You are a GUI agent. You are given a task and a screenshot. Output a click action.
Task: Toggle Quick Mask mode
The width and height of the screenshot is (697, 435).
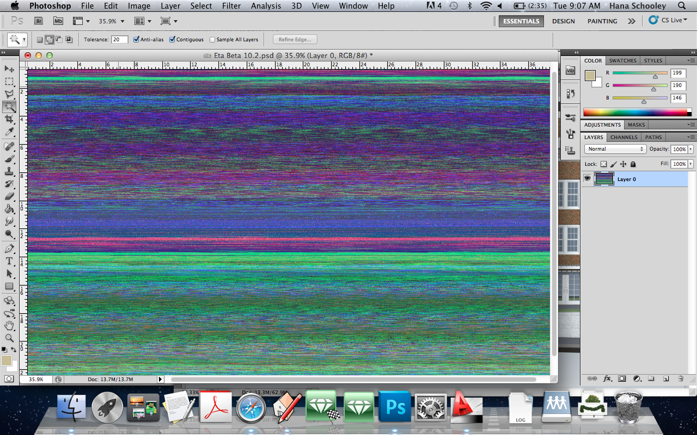click(x=9, y=378)
